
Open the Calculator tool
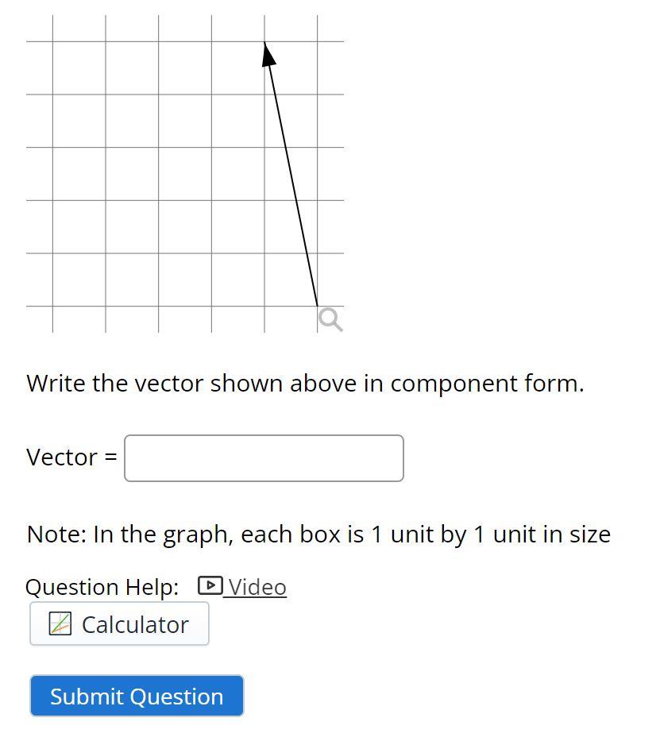[x=119, y=623]
